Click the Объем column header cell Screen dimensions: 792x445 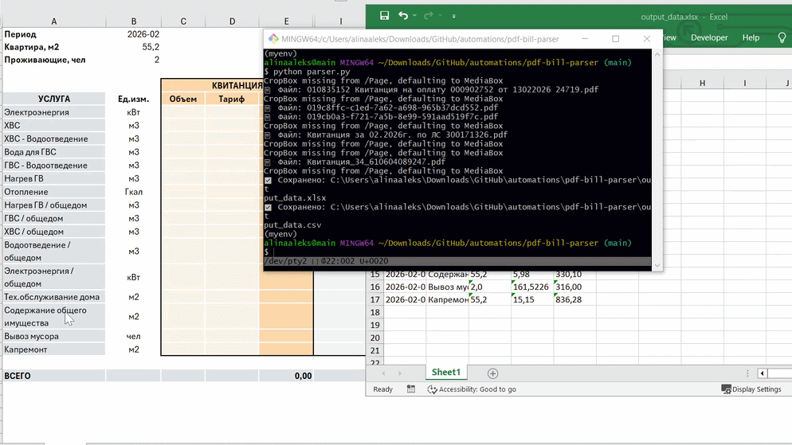pyautogui.click(x=182, y=99)
